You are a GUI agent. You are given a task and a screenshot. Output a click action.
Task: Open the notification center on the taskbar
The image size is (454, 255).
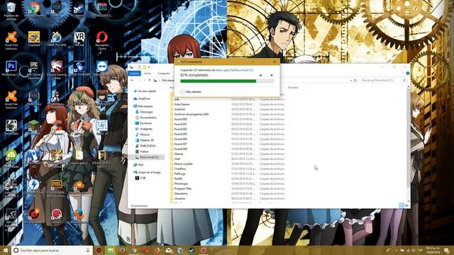[x=447, y=250]
